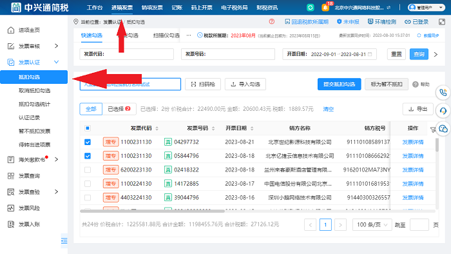Focus the 发票号码 input field
The width and height of the screenshot is (451, 254).
pyautogui.click(x=228, y=54)
